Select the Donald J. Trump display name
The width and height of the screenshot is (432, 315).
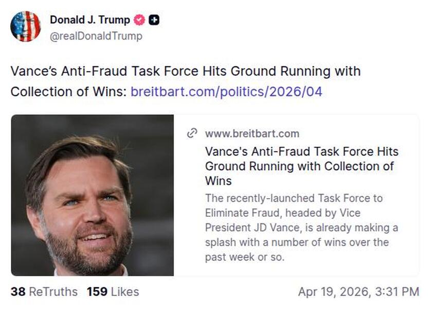click(x=89, y=20)
